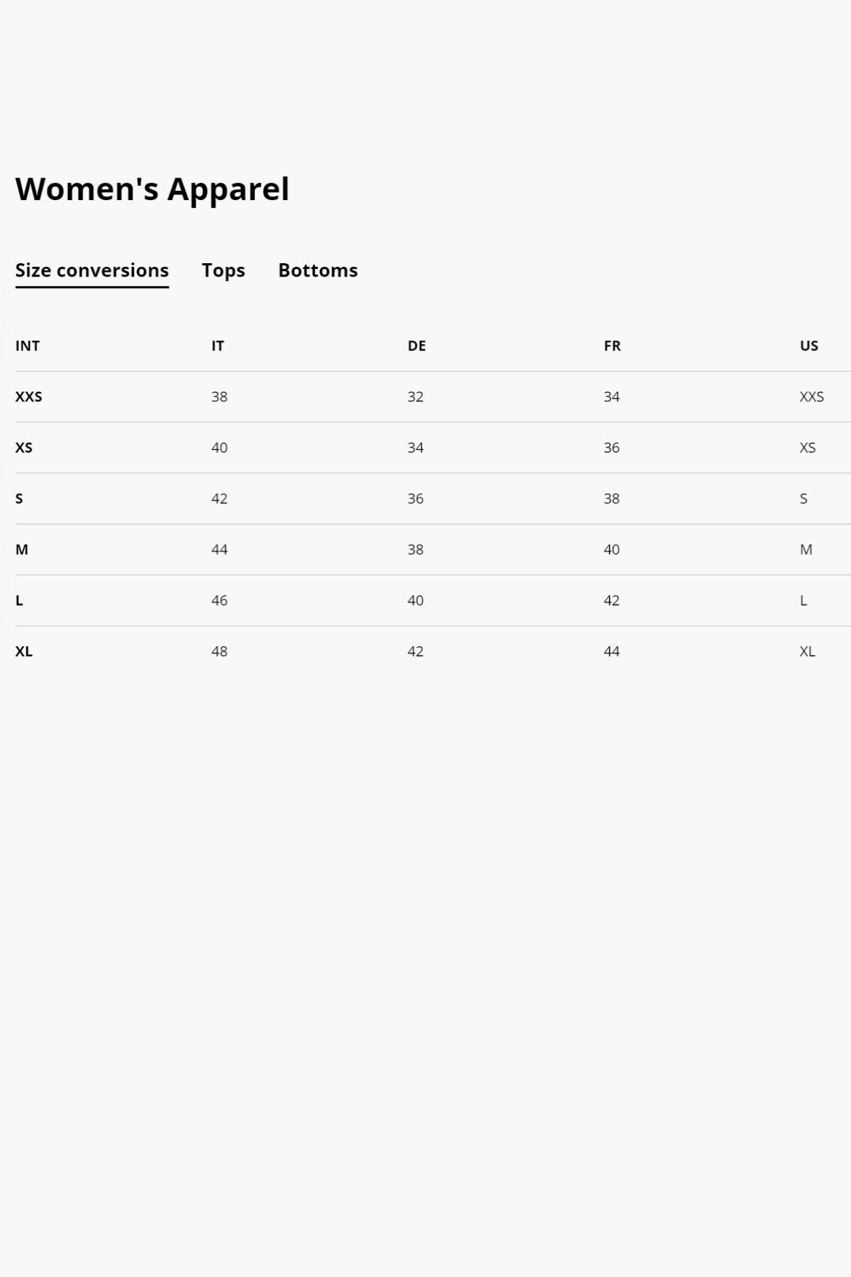This screenshot has width=851, height=1277.
Task: Click DE size 36 in the S row
Action: 416,499
